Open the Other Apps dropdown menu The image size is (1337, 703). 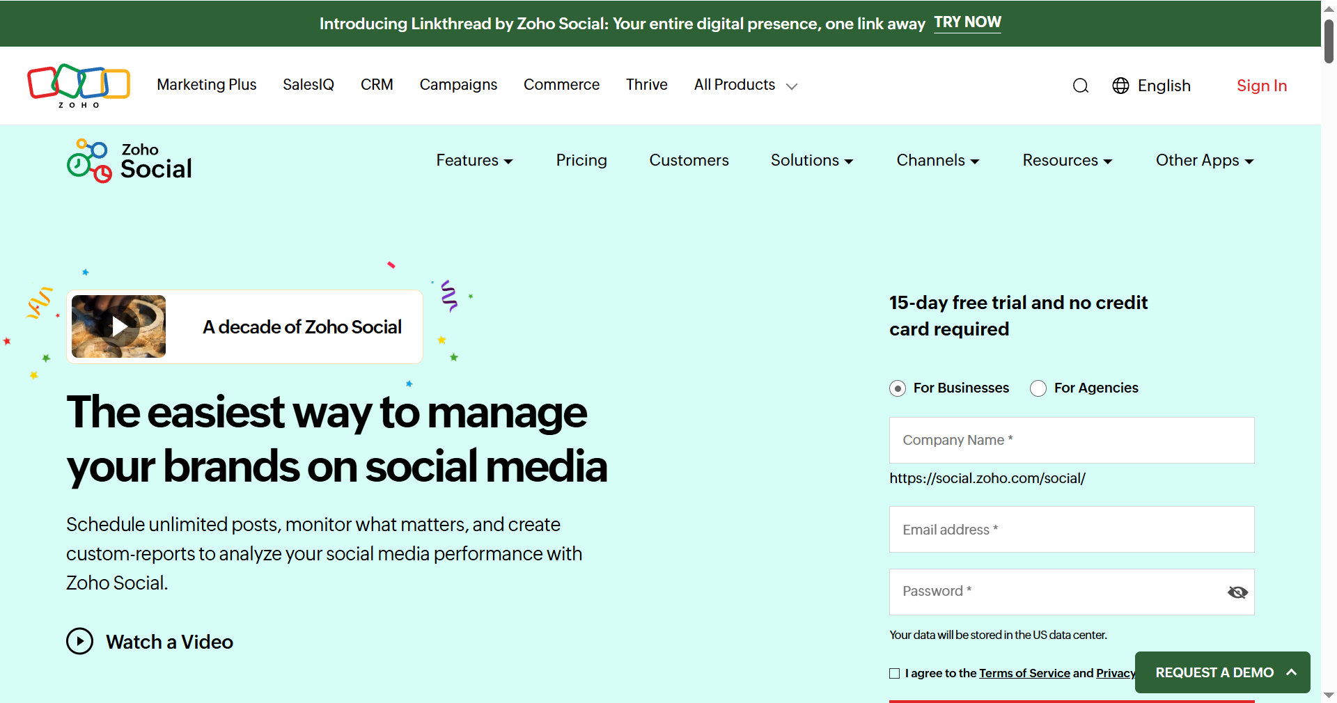point(1205,161)
